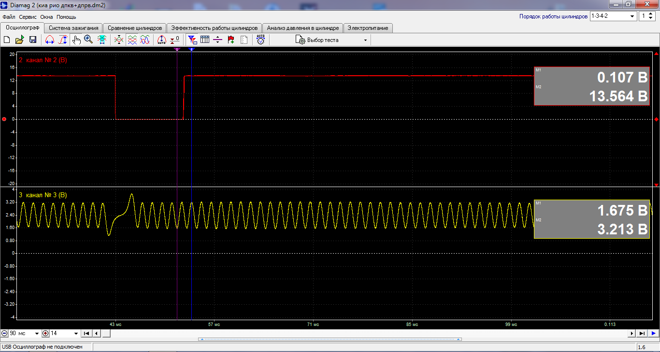Switch to the Электропитание tab
Image resolution: width=660 pixels, height=352 pixels.
pos(368,28)
